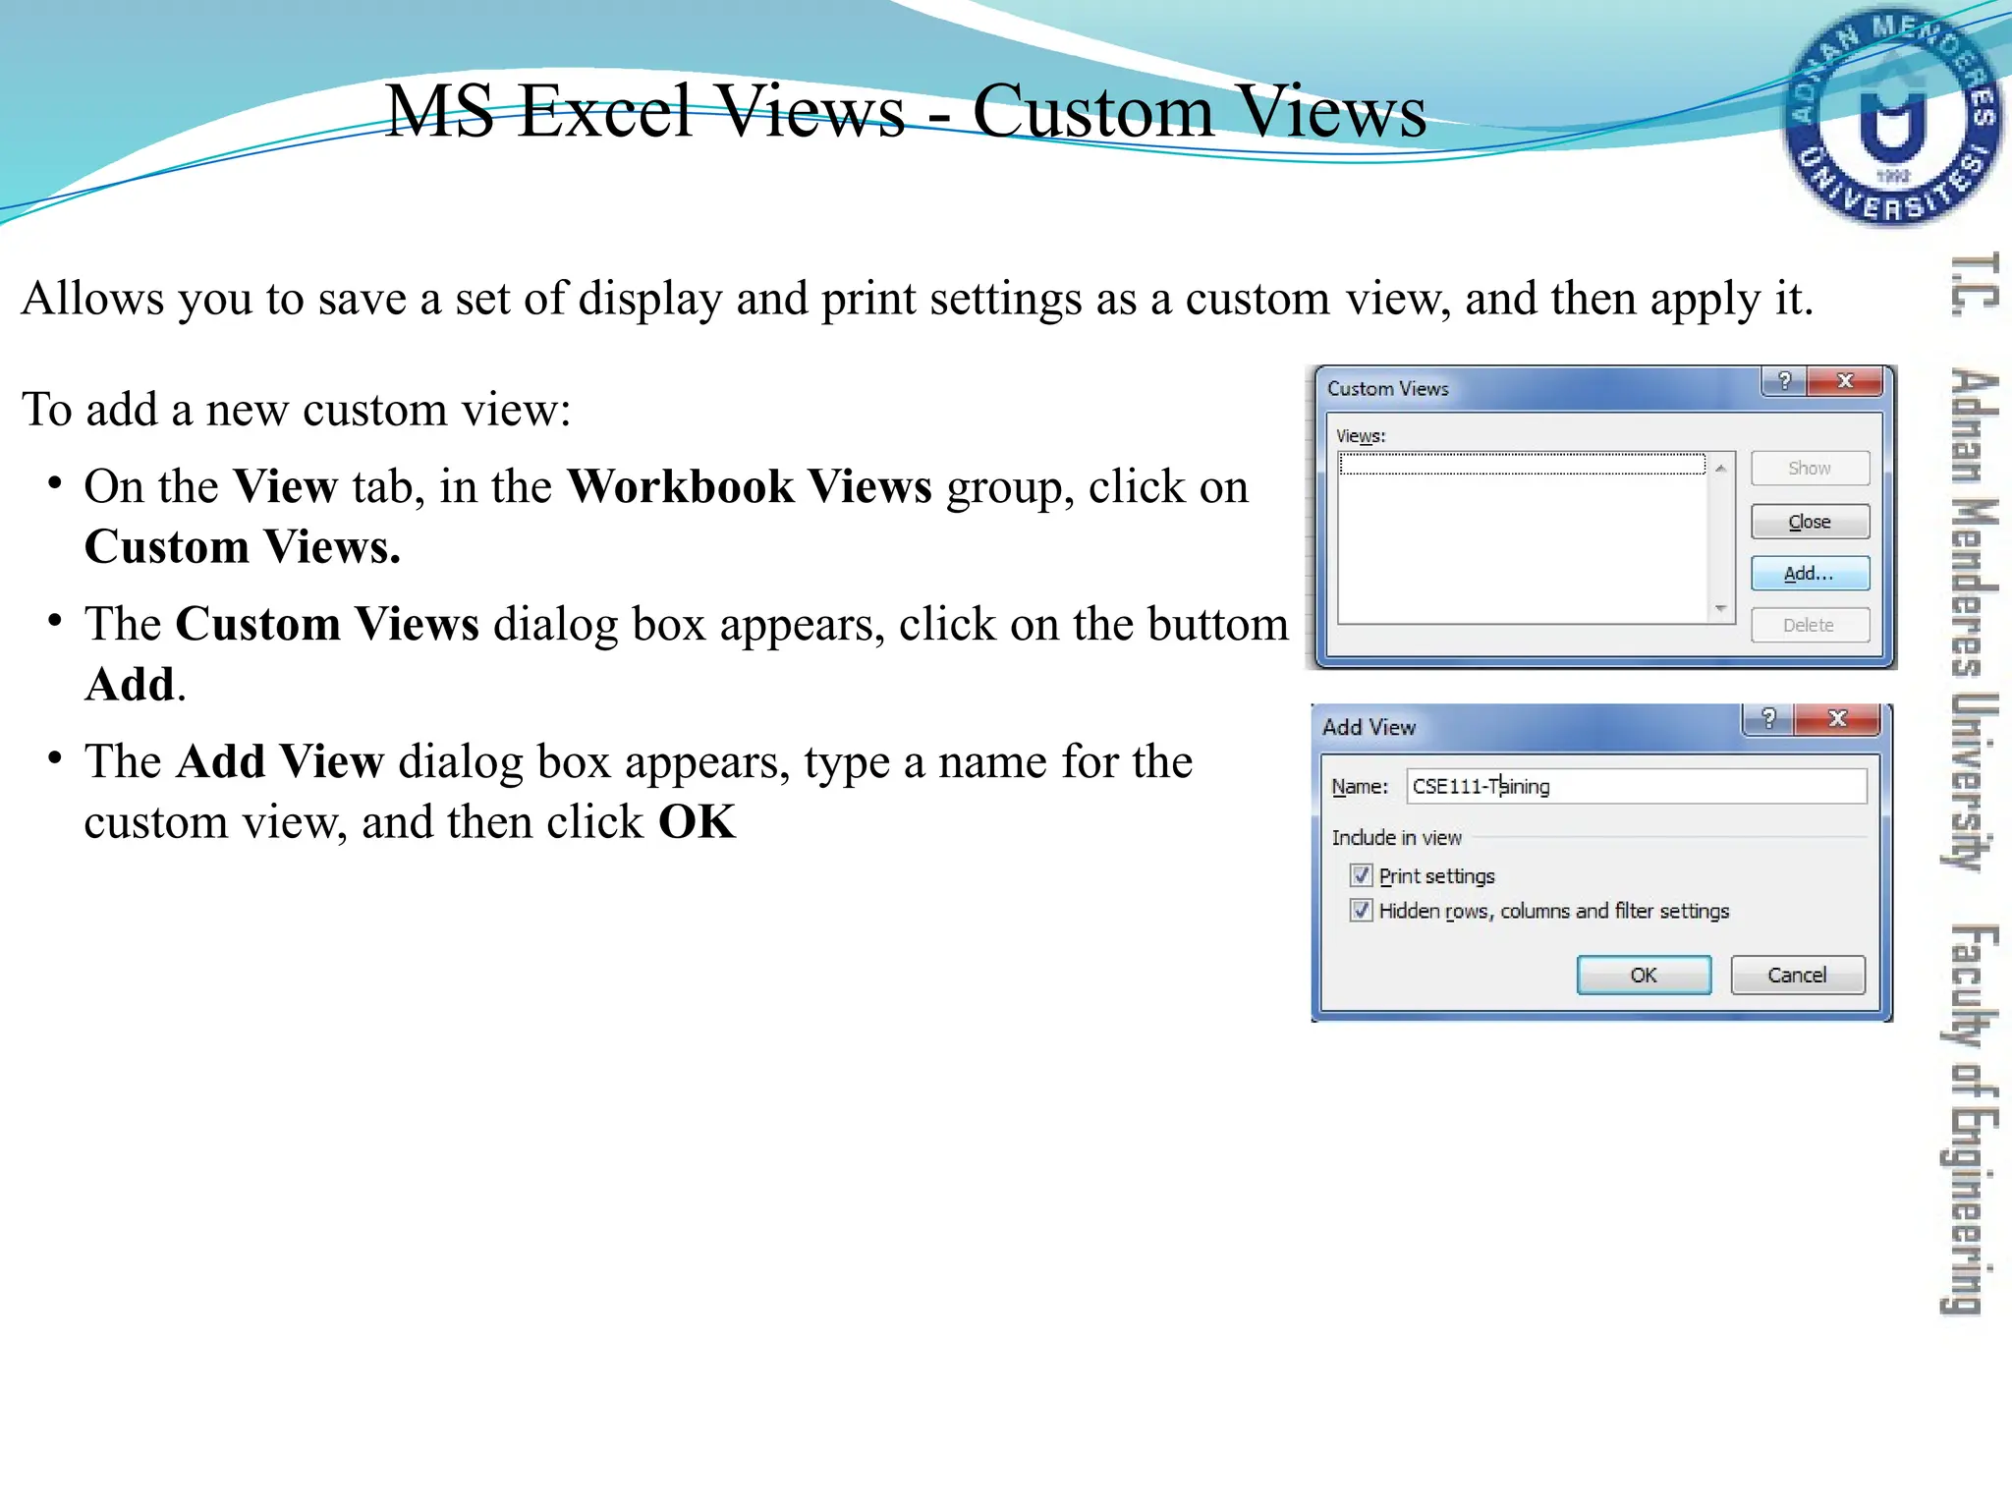Image resolution: width=2012 pixels, height=1509 pixels.
Task: Click Cancel in the Add View dialog
Action: pos(1797,975)
